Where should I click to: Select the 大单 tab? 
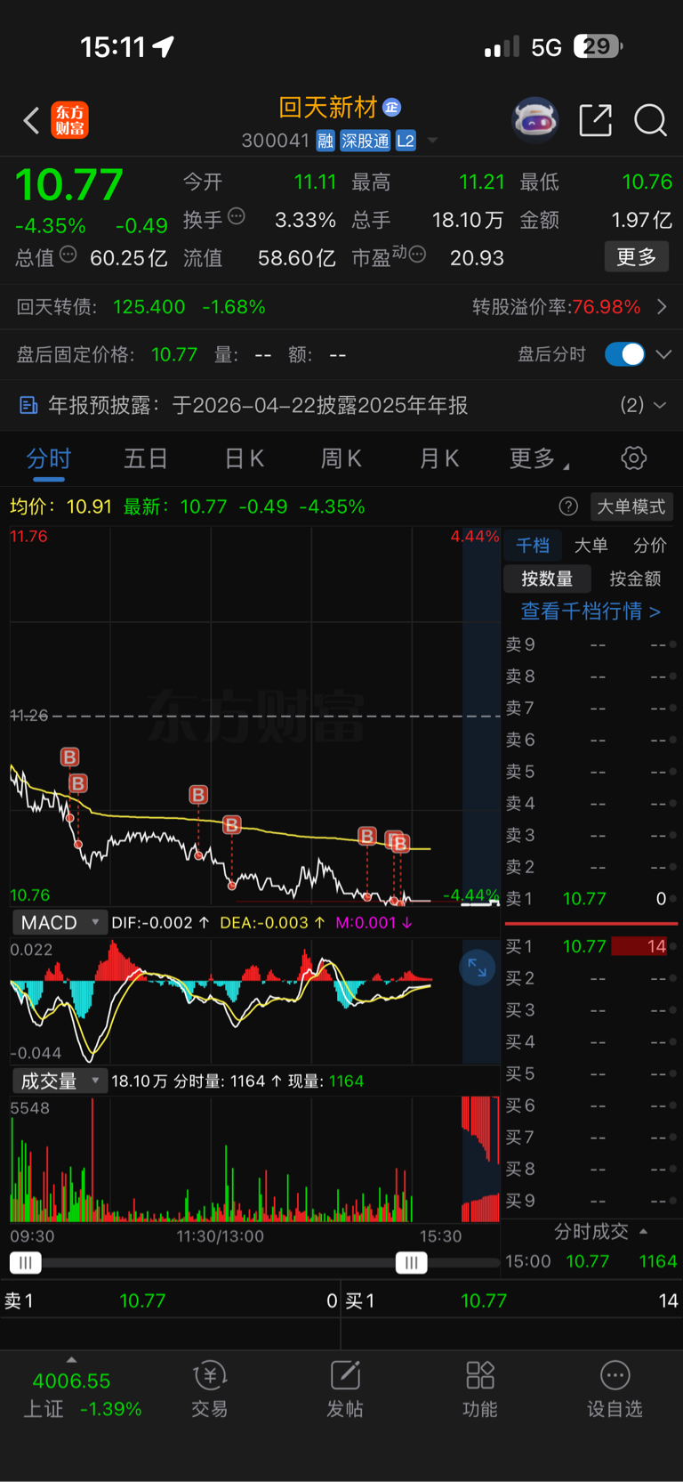591,545
